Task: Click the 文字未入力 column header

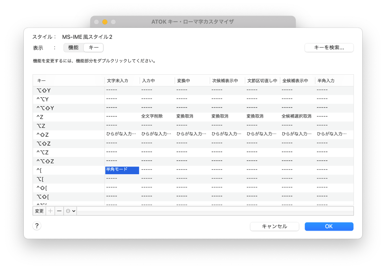Action: (122, 81)
